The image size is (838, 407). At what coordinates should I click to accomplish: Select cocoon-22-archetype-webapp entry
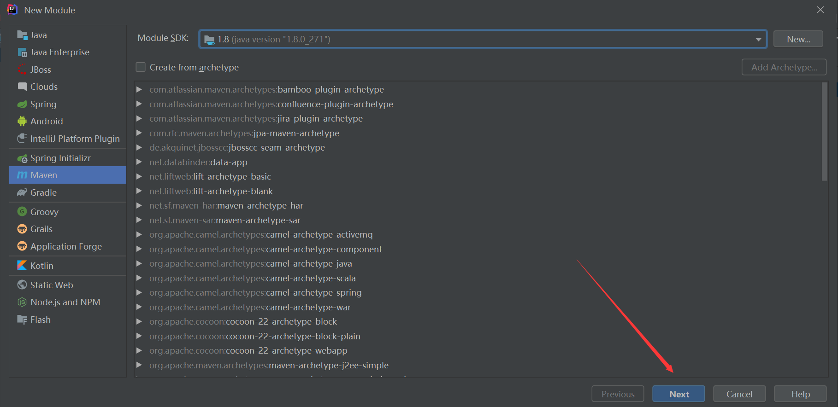point(248,350)
